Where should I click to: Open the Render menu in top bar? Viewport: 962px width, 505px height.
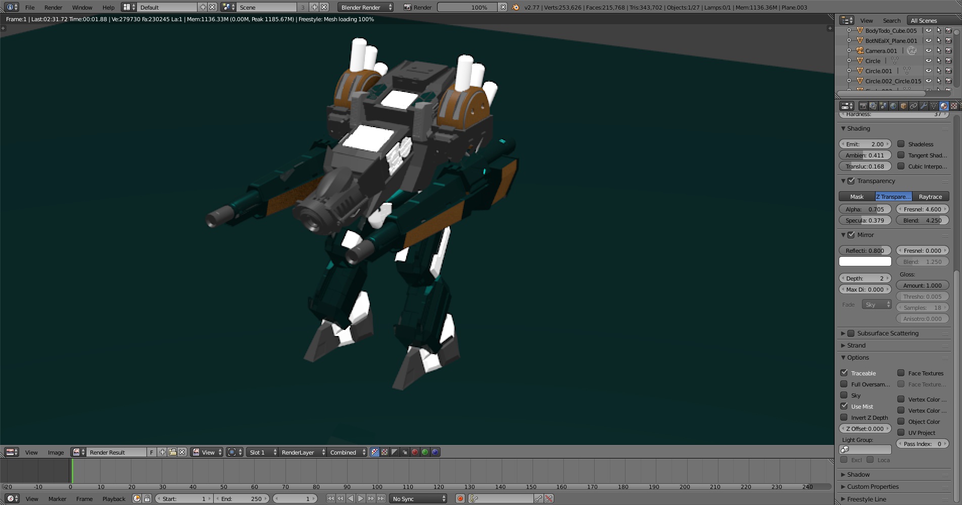click(x=53, y=7)
